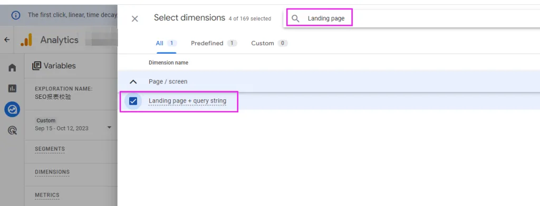Click the Variables panel icon

tap(36, 66)
